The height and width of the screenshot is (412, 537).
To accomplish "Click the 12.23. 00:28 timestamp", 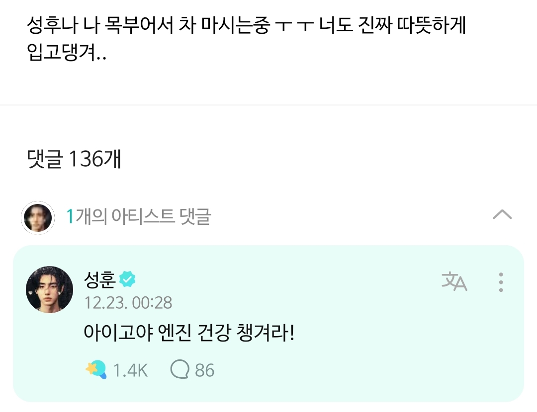I will [x=128, y=302].
